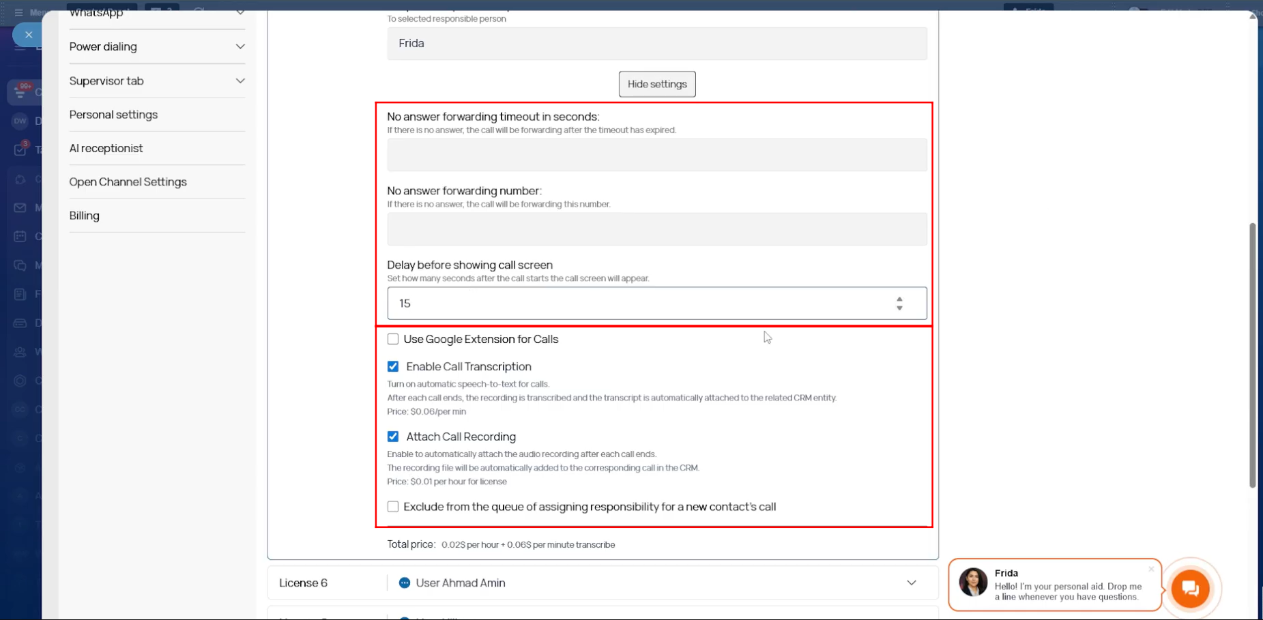Screen dimensions: 1263x620
Task: Enable Use Google Extension for Calls
Action: [x=393, y=339]
